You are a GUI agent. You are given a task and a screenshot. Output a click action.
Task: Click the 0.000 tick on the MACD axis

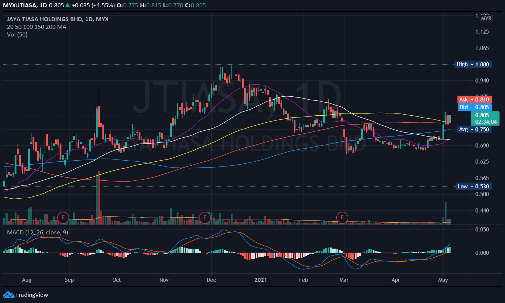coord(482,253)
